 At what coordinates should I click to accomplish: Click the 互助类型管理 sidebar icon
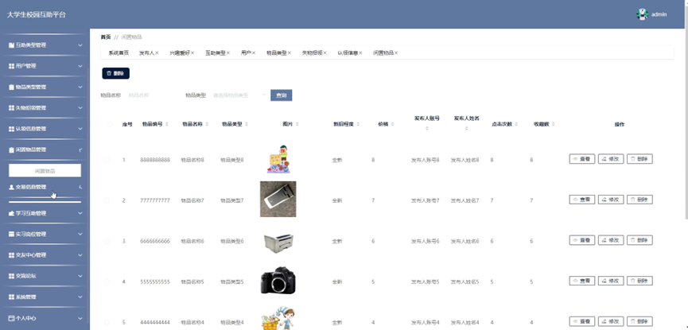[x=11, y=45]
